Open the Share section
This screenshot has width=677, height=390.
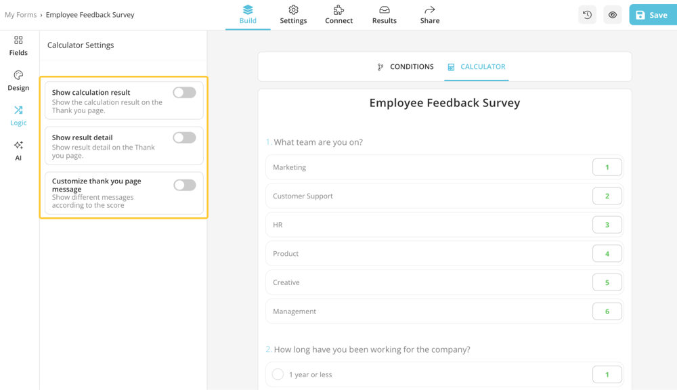point(429,14)
